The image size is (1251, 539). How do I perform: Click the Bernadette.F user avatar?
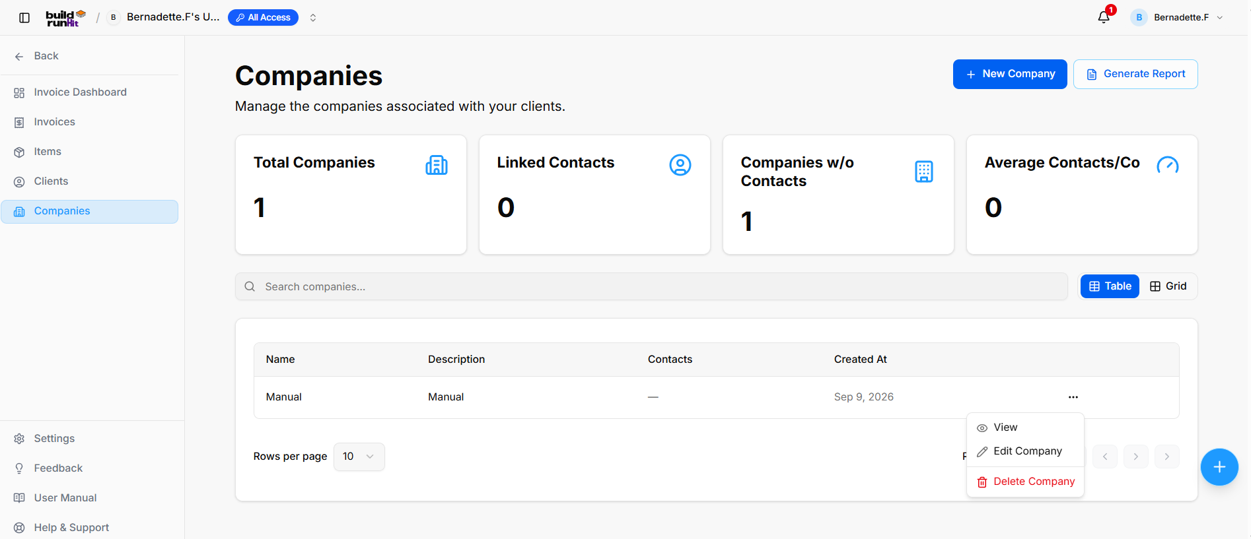(x=1139, y=18)
